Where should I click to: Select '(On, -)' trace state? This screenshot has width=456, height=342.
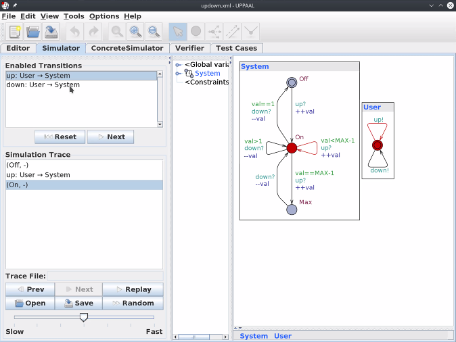pyautogui.click(x=84, y=185)
